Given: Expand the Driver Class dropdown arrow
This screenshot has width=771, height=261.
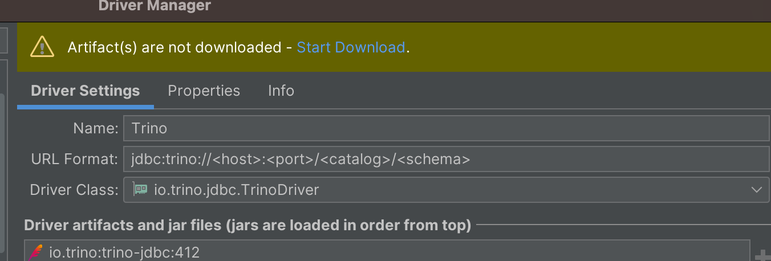Looking at the screenshot, I should [757, 190].
